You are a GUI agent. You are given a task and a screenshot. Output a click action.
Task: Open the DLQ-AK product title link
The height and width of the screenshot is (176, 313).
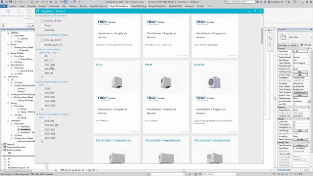(x=199, y=65)
